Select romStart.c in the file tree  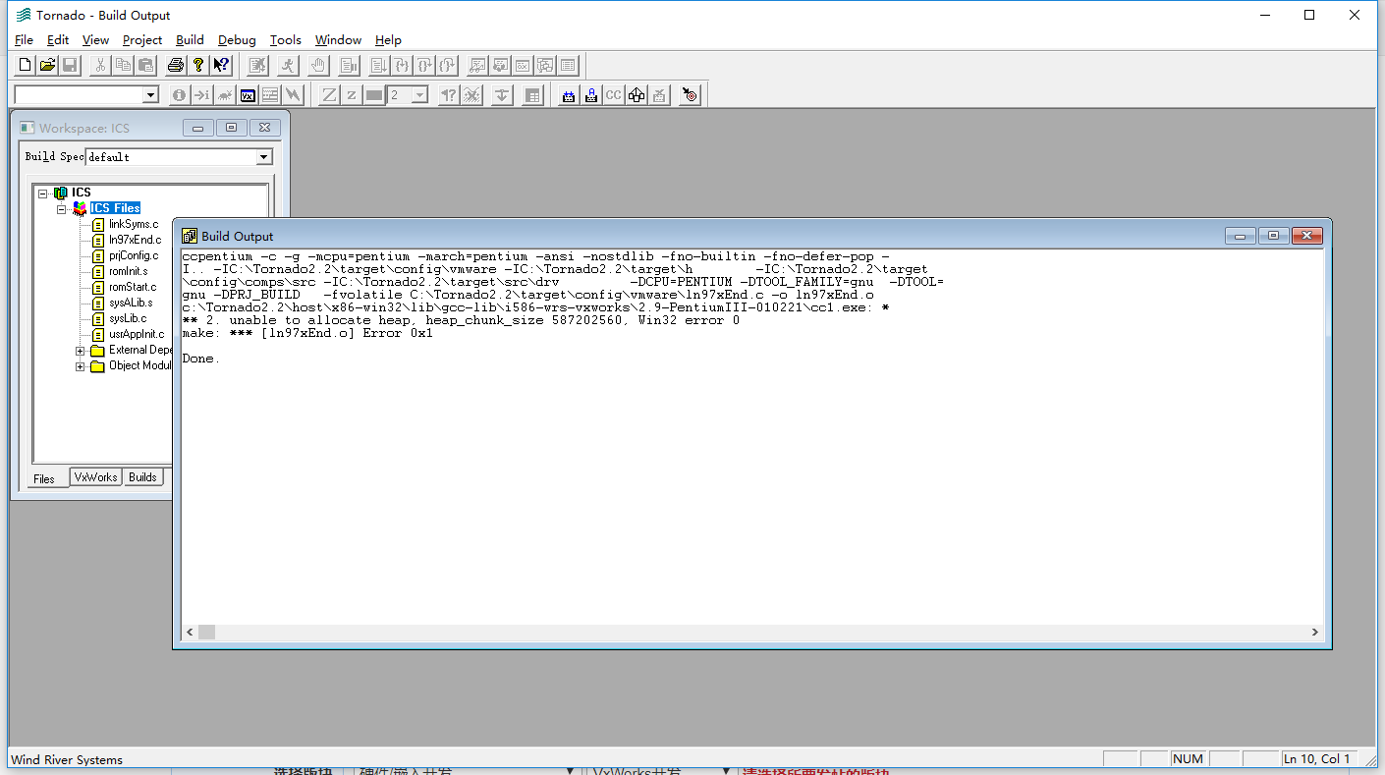point(132,287)
